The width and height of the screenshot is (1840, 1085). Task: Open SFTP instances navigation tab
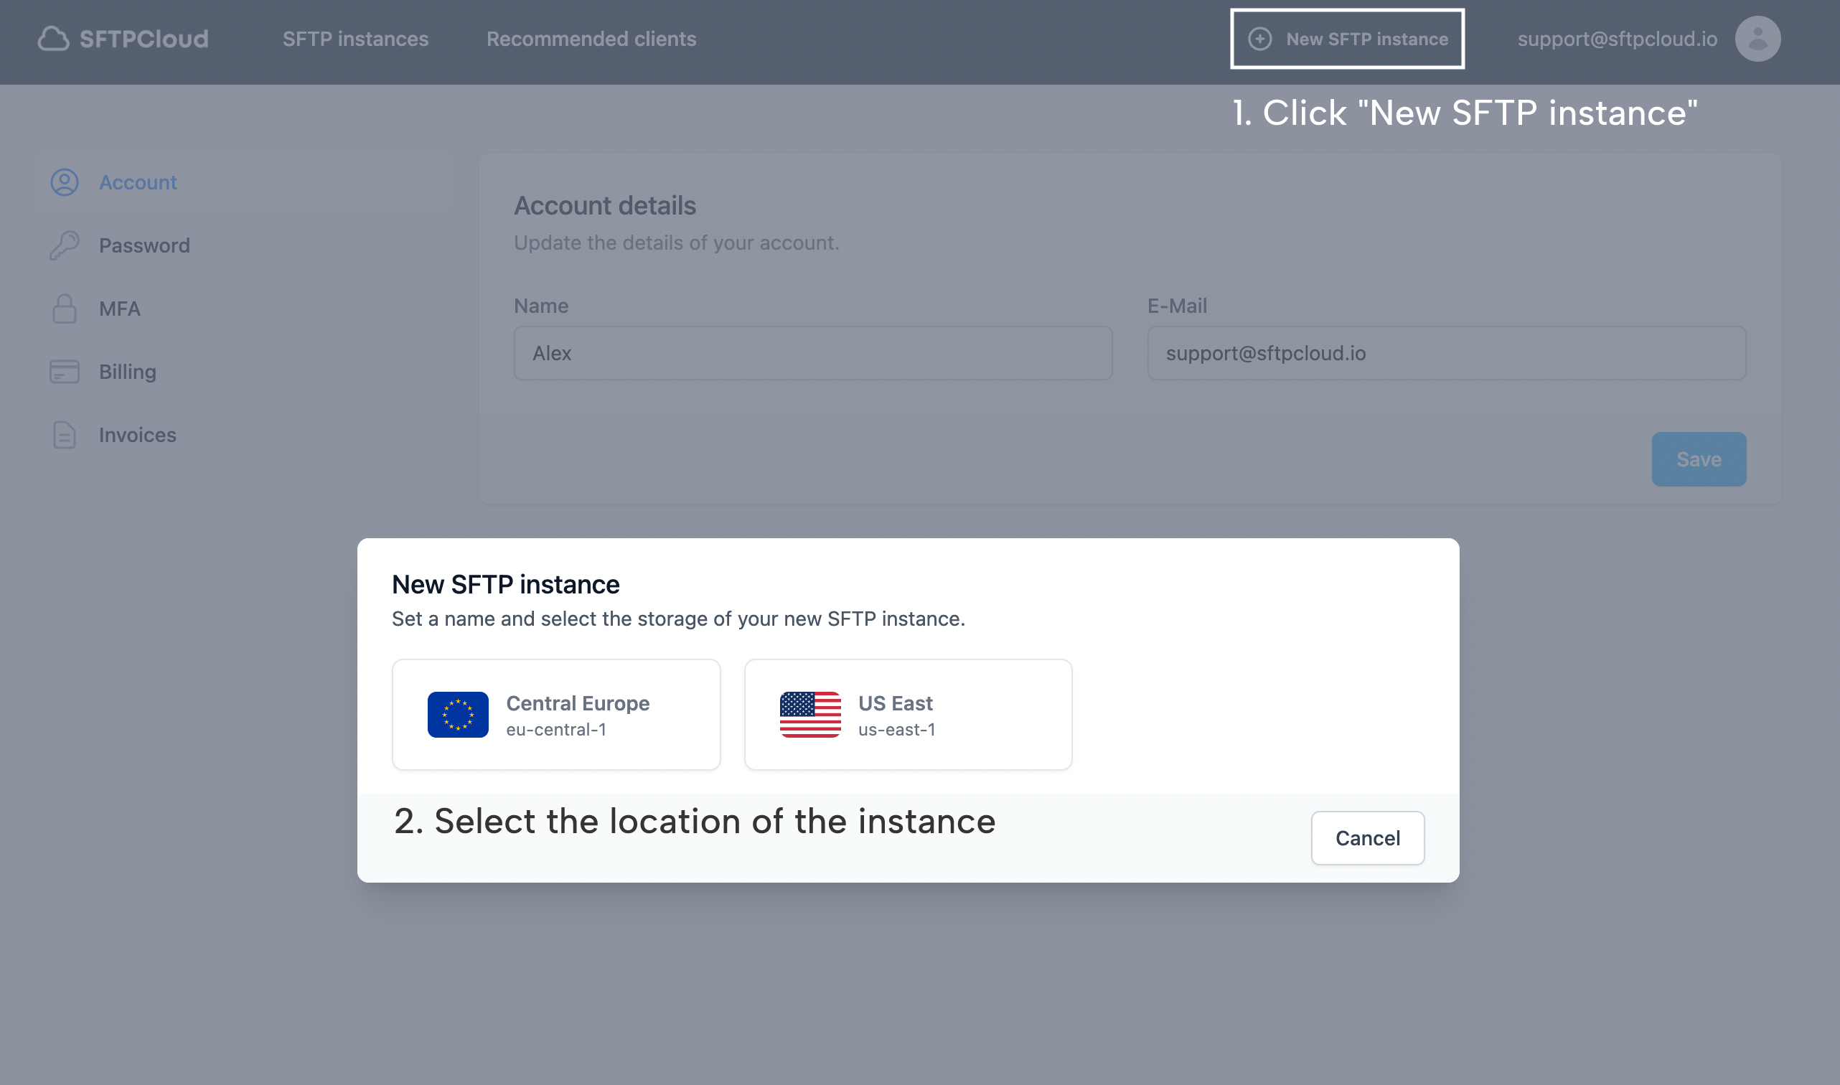click(355, 37)
